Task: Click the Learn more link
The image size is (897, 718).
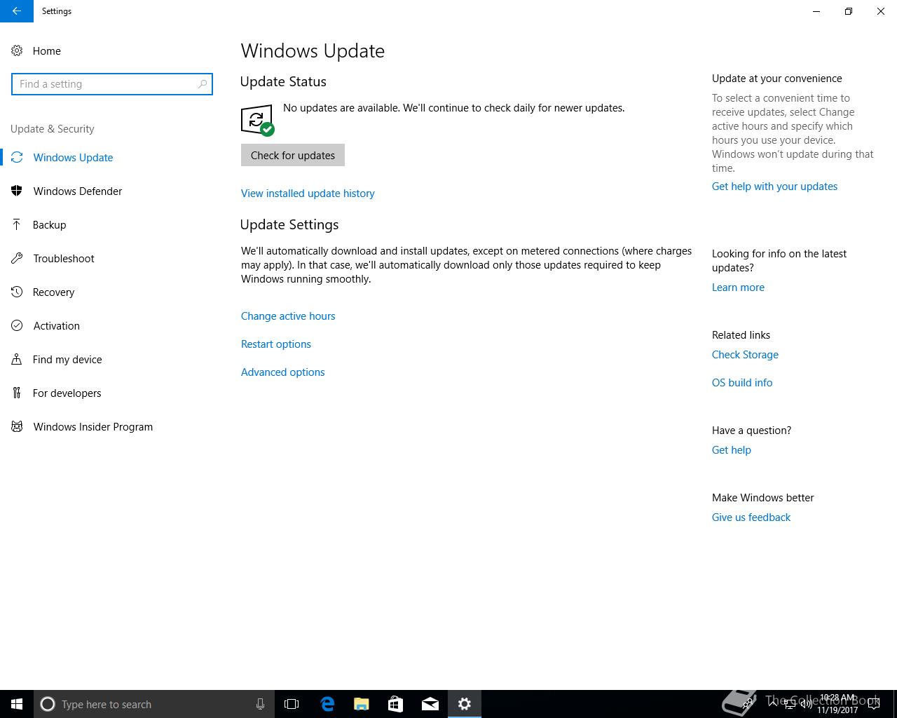Action: click(x=738, y=287)
